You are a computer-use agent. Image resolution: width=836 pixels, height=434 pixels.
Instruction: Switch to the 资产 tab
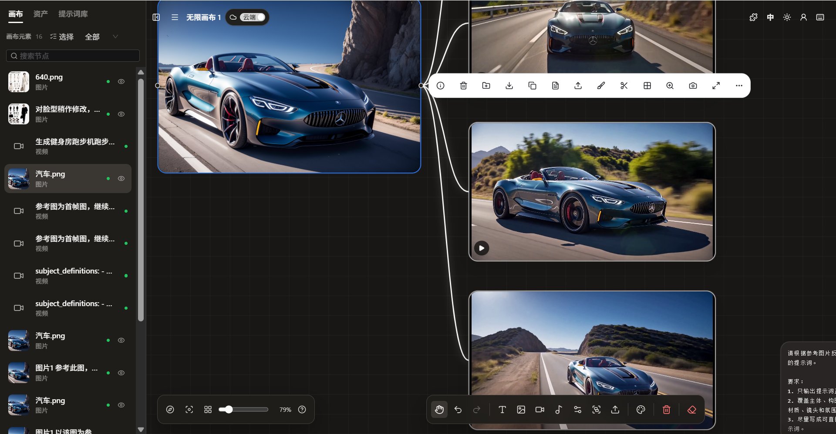click(x=40, y=14)
